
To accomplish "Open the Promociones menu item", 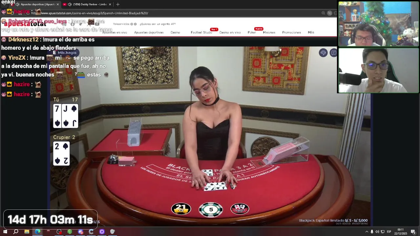I will (291, 32).
